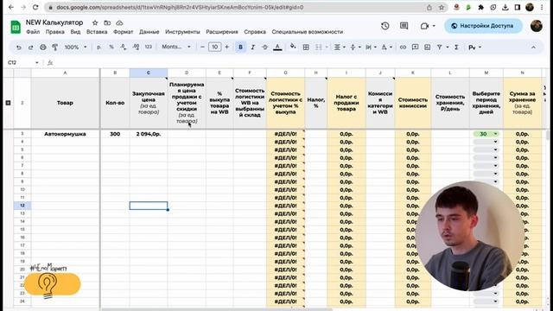Open the text wrapping dropdown
The height and width of the screenshot is (311, 553).
(371, 47)
